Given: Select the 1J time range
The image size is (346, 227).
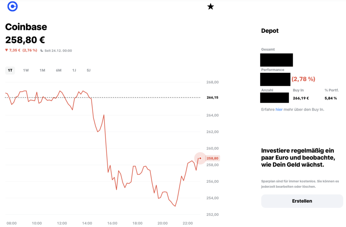Looking at the screenshot, I should [74, 70].
